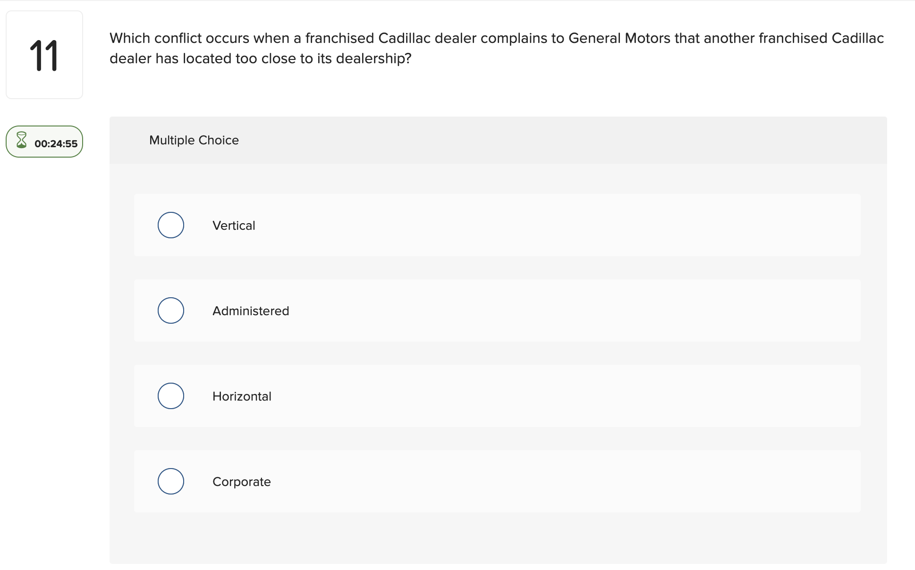This screenshot has width=915, height=570.
Task: Select the Administered radio button
Action: (x=170, y=310)
